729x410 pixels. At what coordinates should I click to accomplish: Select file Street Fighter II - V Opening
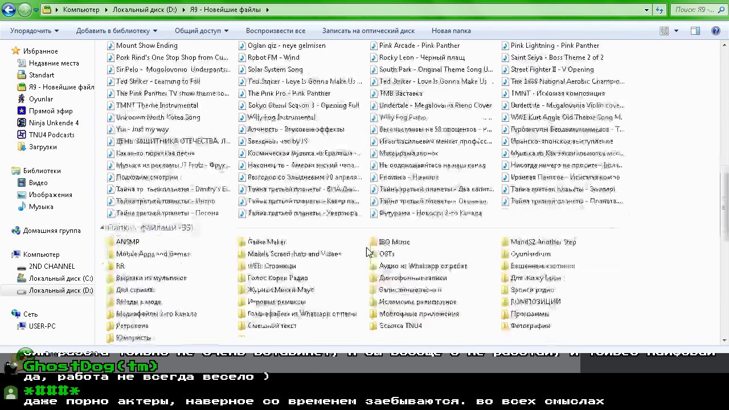click(552, 69)
